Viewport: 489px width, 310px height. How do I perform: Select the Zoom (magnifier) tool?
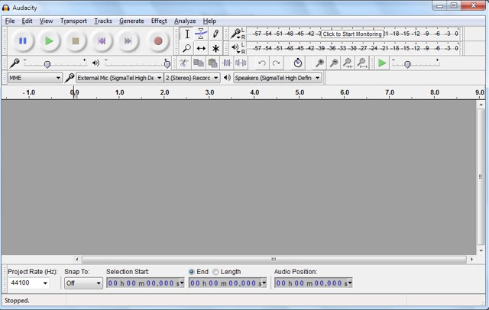pyautogui.click(x=186, y=48)
